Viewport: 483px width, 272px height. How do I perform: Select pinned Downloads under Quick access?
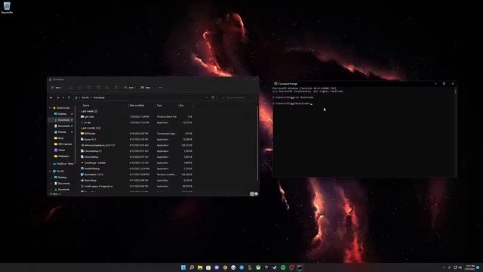tap(63, 120)
